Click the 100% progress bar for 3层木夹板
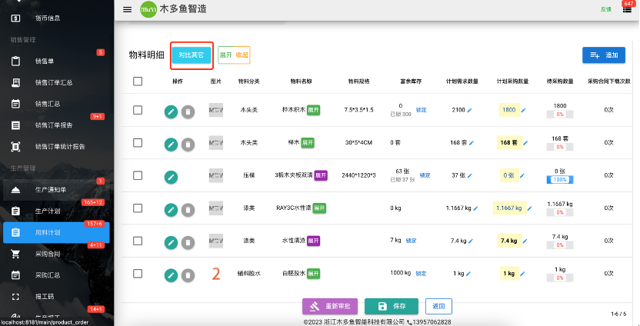 559,179
